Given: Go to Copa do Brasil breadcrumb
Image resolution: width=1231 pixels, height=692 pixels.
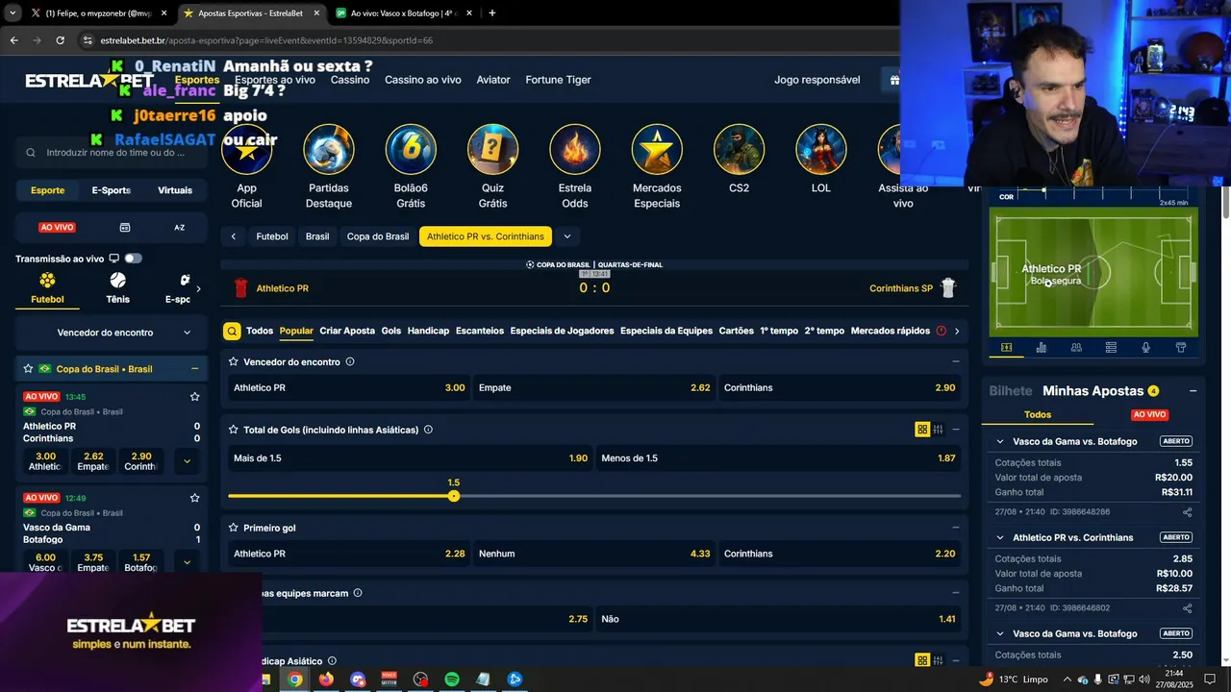Looking at the screenshot, I should coord(378,236).
